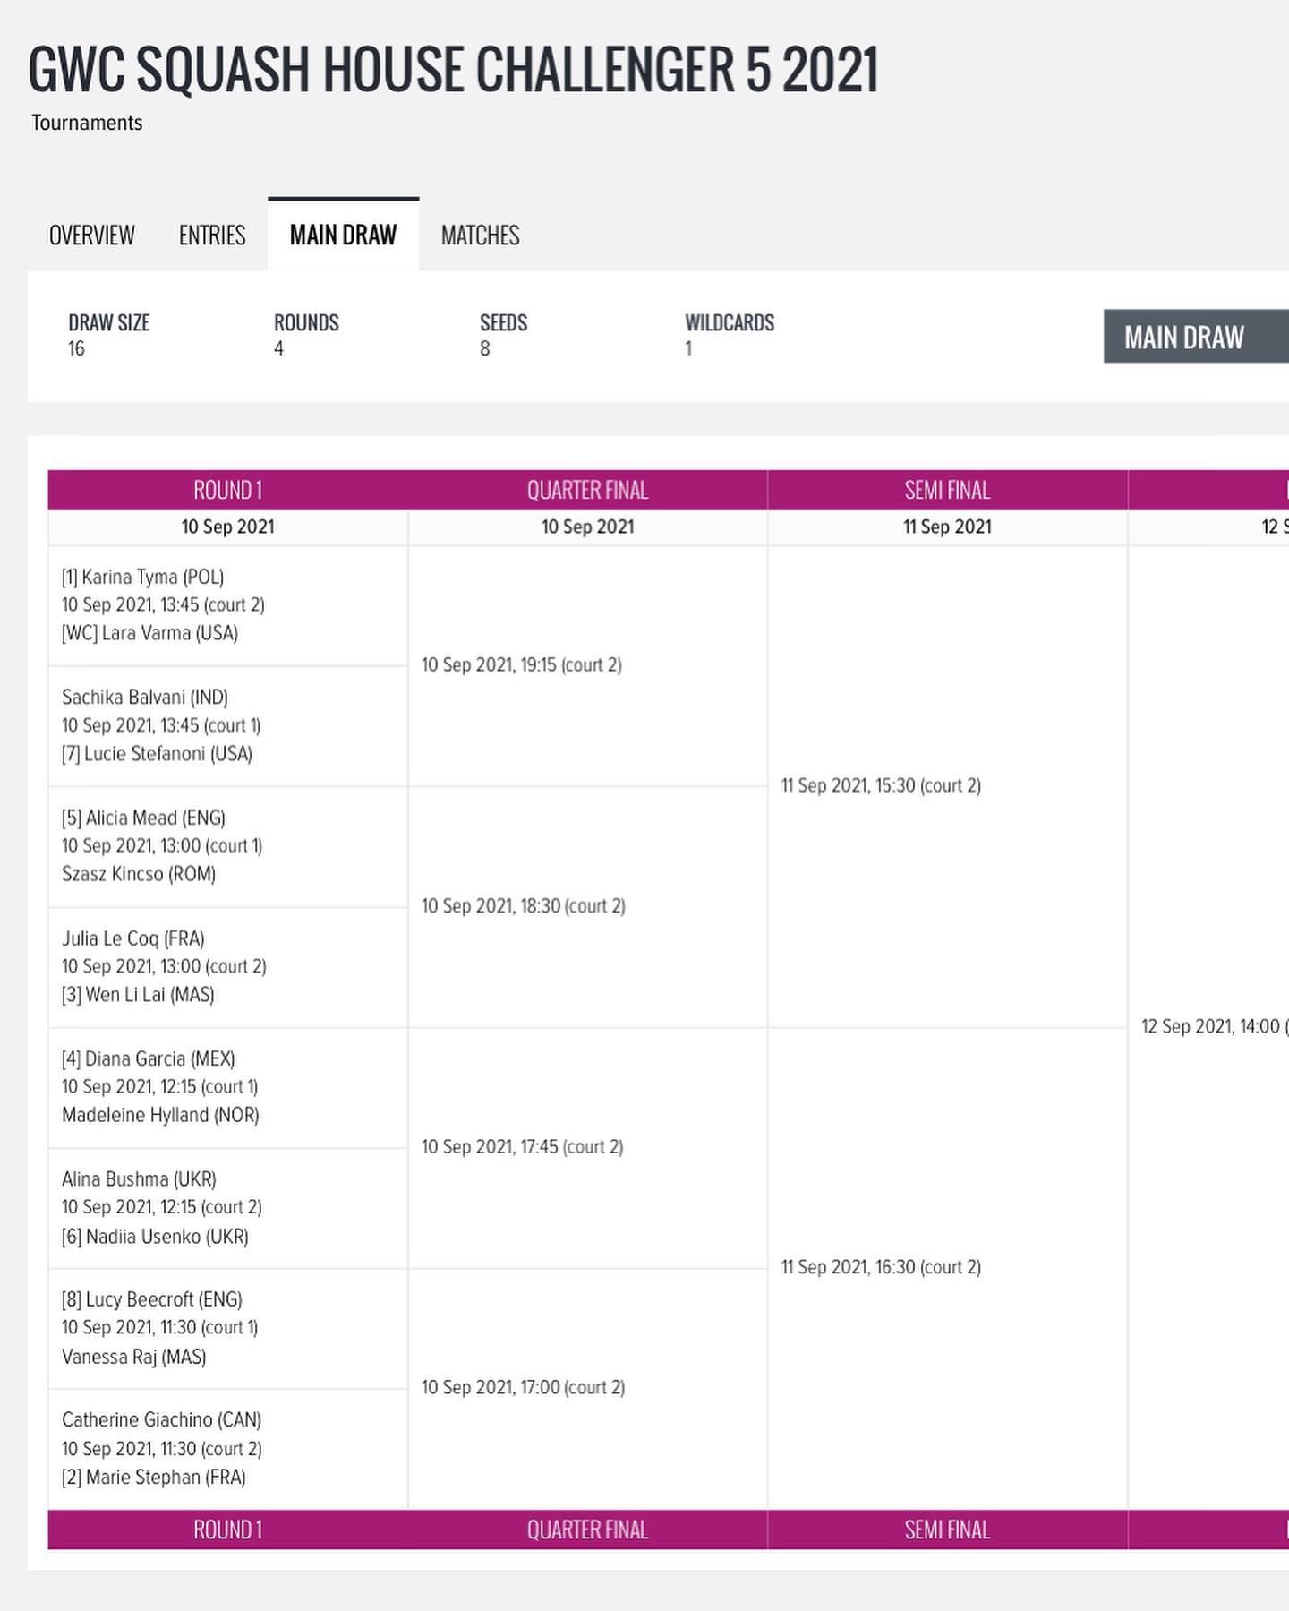Viewport: 1289px width, 1611px height.
Task: Click the 11:30 court 1 match time
Action: (160, 1327)
